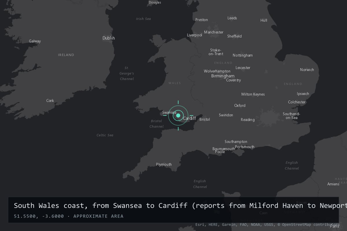Click the Manchester city label
Image resolution: width=347 pixels, height=231 pixels.
pos(214,32)
